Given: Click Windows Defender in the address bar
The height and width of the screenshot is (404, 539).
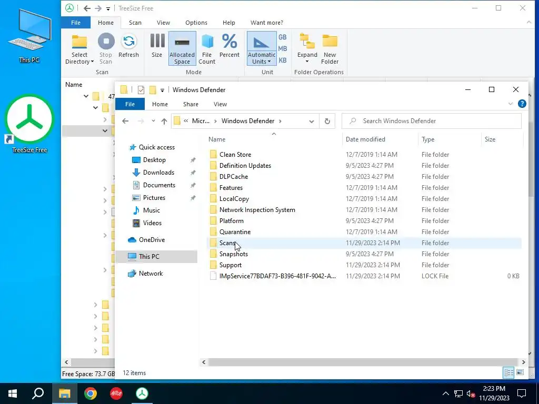Looking at the screenshot, I should (248, 121).
